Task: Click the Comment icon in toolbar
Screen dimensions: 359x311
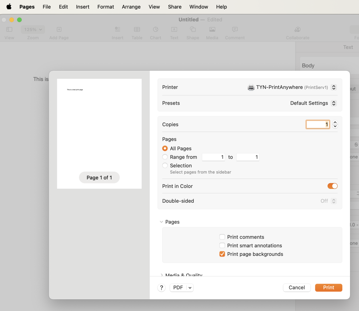Action: pos(235,30)
